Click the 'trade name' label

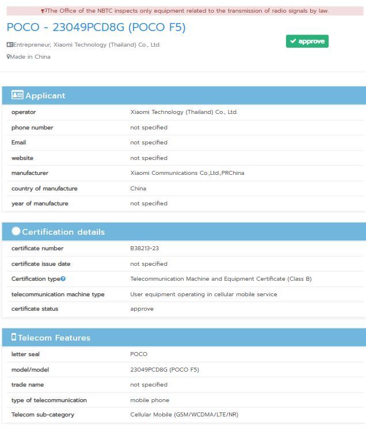tap(28, 385)
